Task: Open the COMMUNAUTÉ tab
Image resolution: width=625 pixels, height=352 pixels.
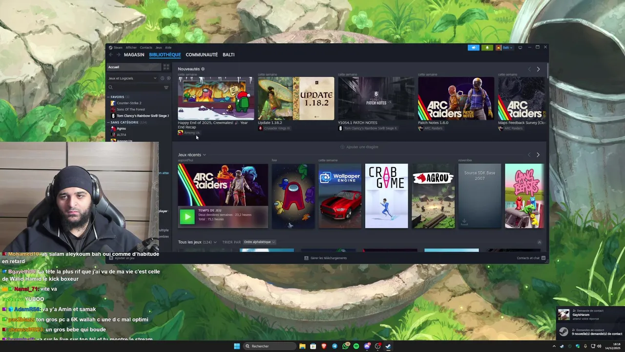Action: (x=202, y=55)
